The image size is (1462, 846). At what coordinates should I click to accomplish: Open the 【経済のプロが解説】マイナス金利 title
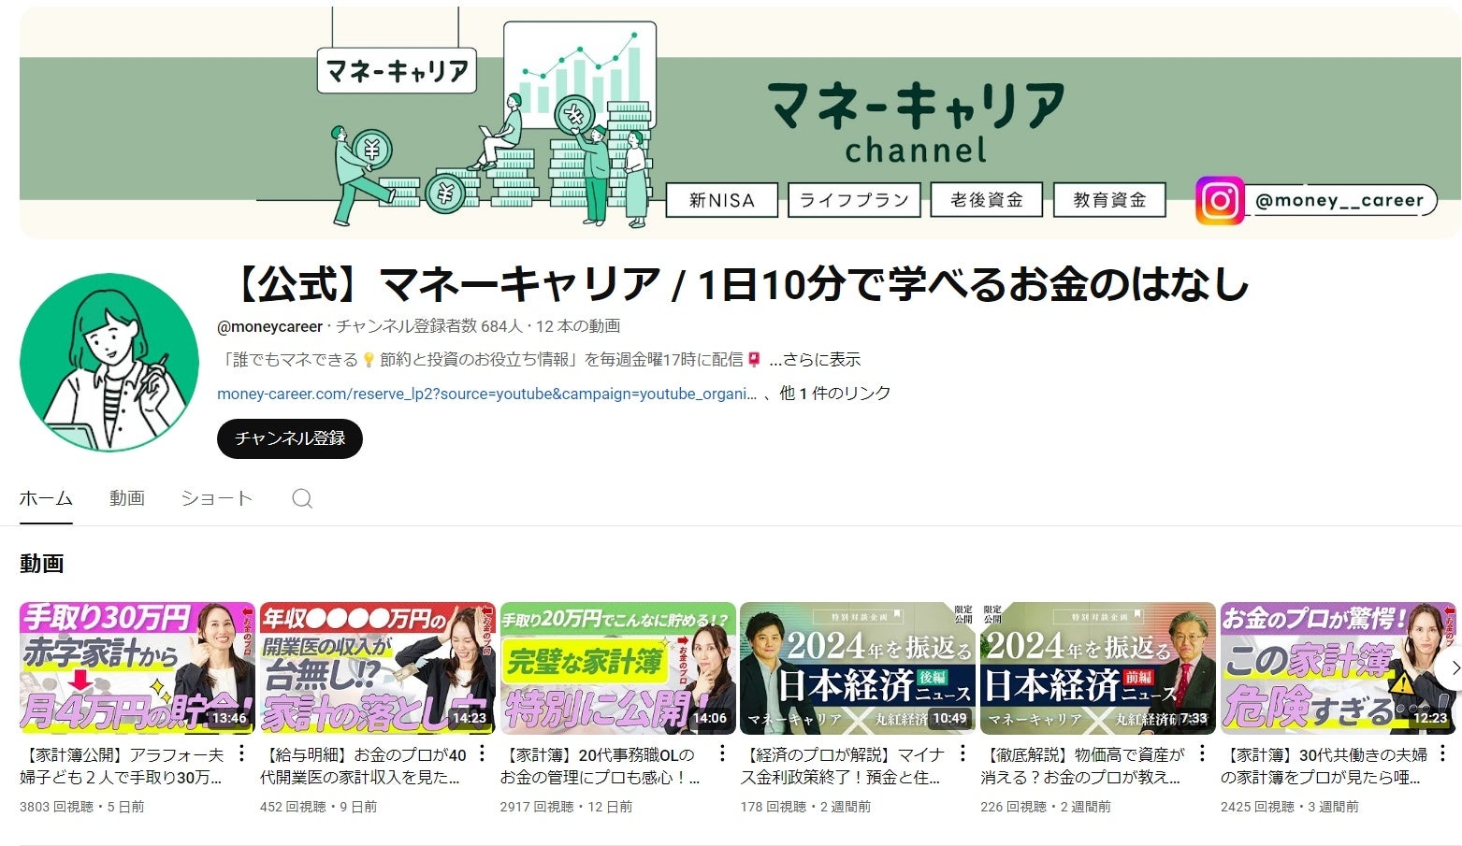[x=843, y=766]
